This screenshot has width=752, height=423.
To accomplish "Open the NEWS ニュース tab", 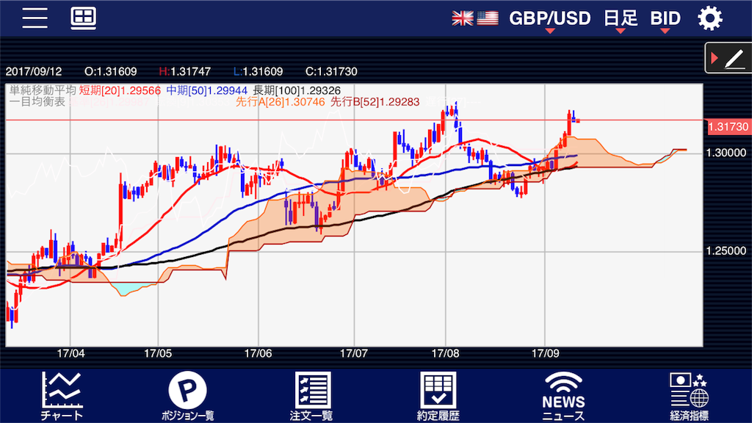I will pyautogui.click(x=563, y=396).
